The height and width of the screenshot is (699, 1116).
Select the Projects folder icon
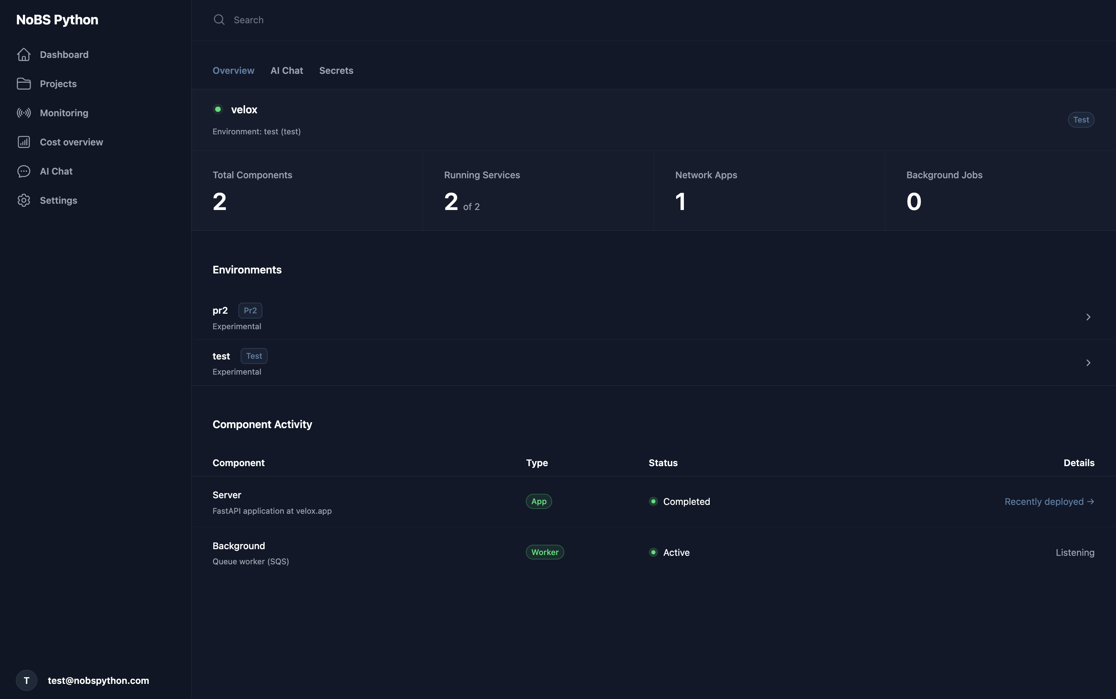[x=24, y=84]
